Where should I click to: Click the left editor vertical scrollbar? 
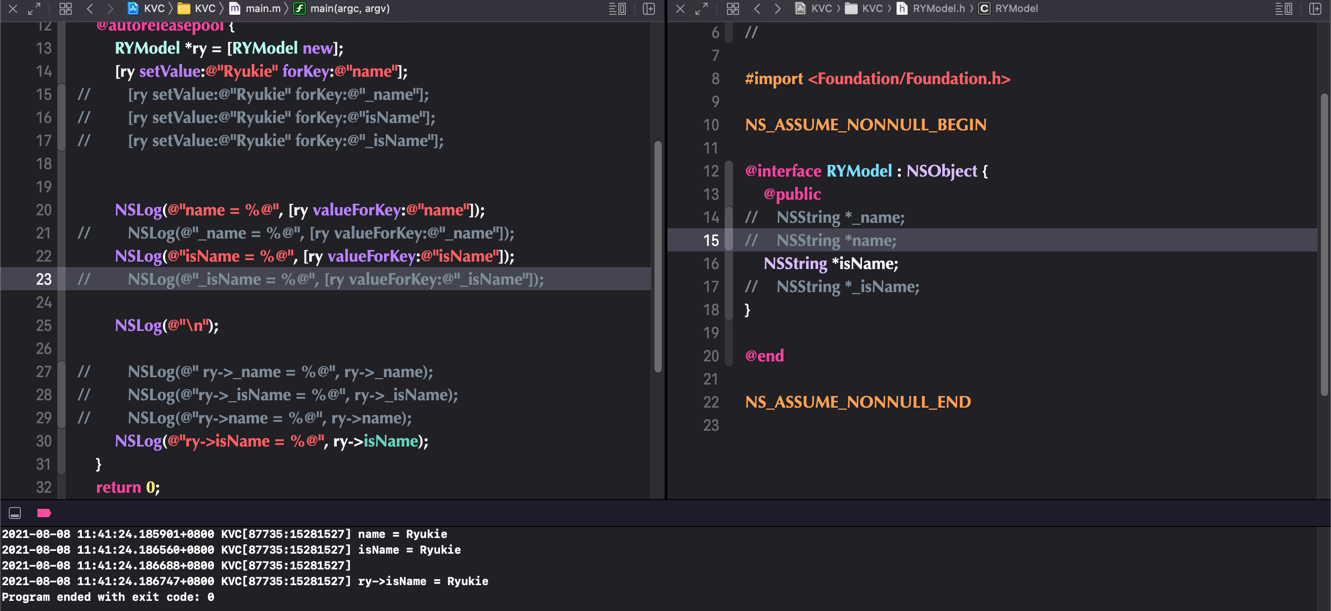click(x=658, y=256)
